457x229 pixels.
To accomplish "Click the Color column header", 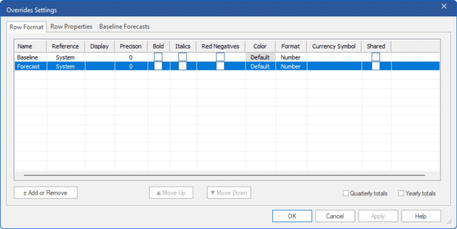I will (260, 46).
